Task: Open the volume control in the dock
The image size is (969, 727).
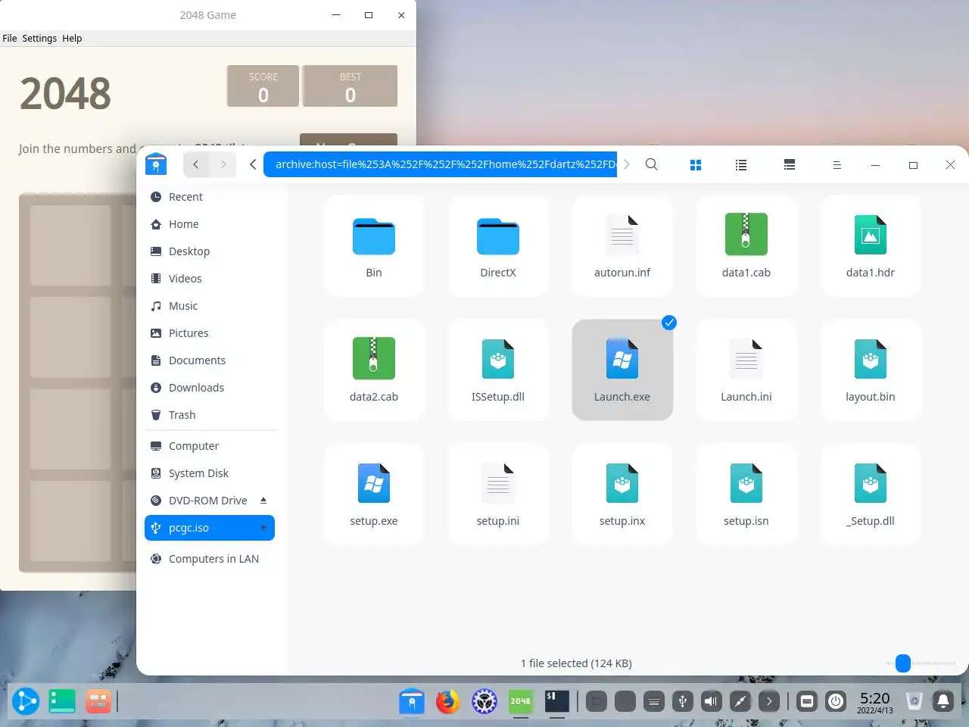Action: click(712, 701)
